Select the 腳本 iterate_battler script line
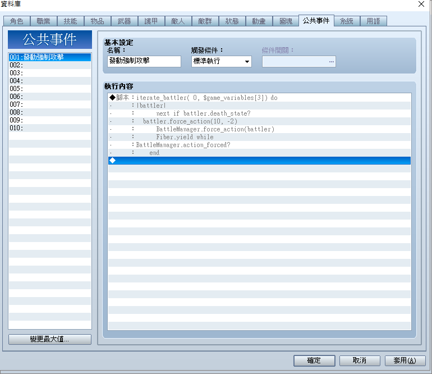 click(259, 98)
